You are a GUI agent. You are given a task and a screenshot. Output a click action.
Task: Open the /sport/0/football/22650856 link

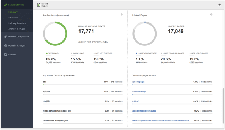[x=144, y=111]
